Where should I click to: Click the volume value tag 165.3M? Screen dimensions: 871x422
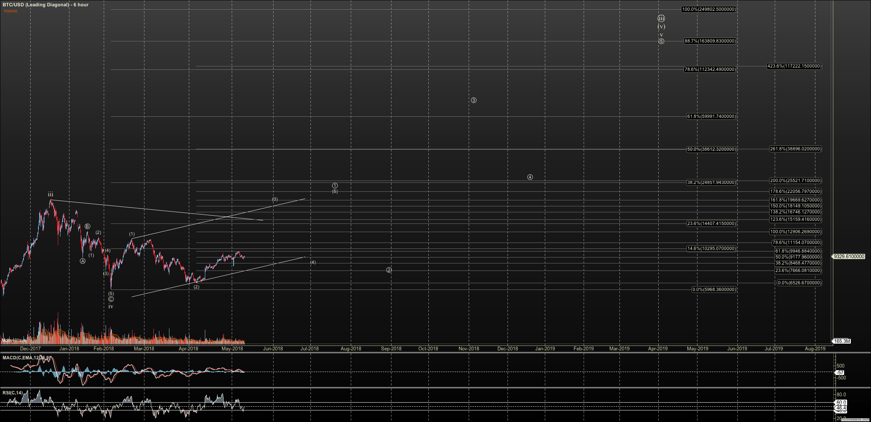pos(842,341)
